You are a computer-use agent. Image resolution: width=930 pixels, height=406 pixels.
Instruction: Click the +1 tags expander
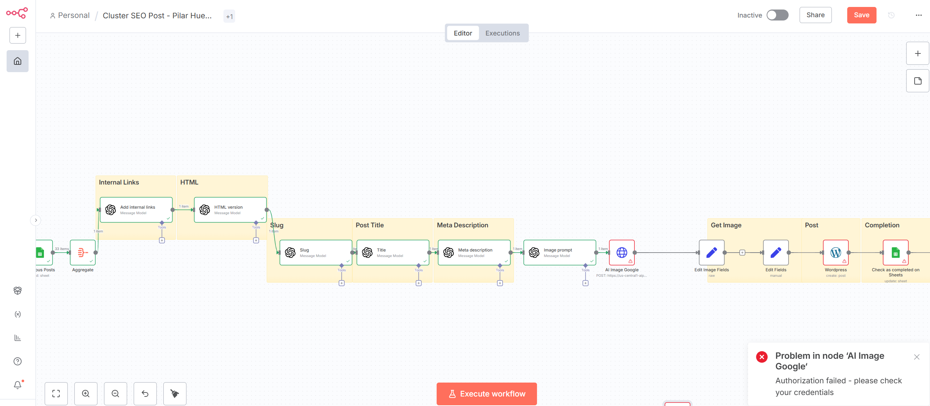[x=229, y=16]
